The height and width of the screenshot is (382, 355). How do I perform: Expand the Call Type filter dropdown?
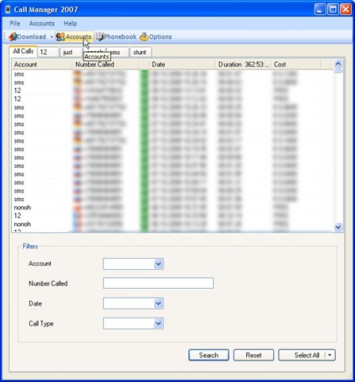point(158,324)
